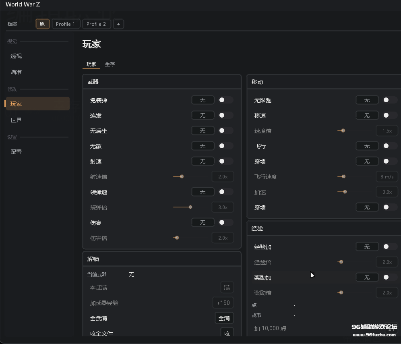Add a new profile with the plus button
The height and width of the screenshot is (344, 401).
(x=118, y=24)
